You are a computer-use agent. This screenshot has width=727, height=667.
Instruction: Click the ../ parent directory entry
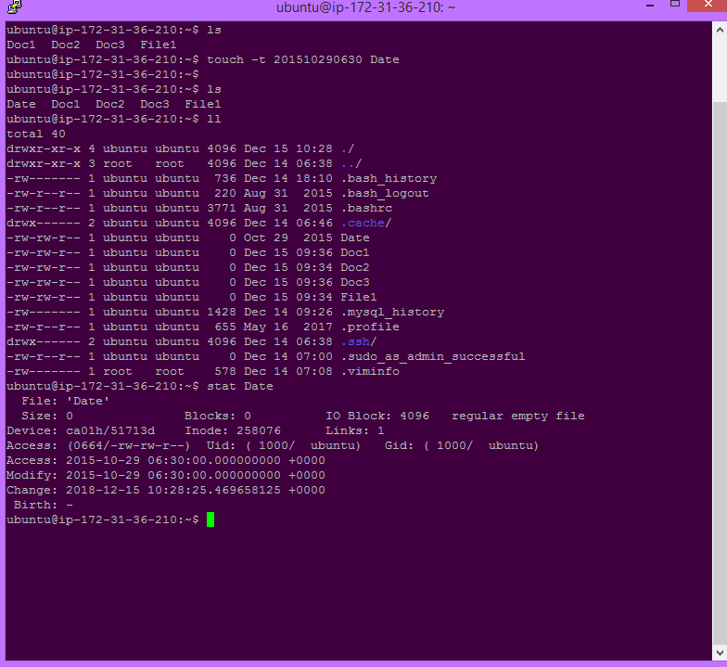pyautogui.click(x=351, y=163)
